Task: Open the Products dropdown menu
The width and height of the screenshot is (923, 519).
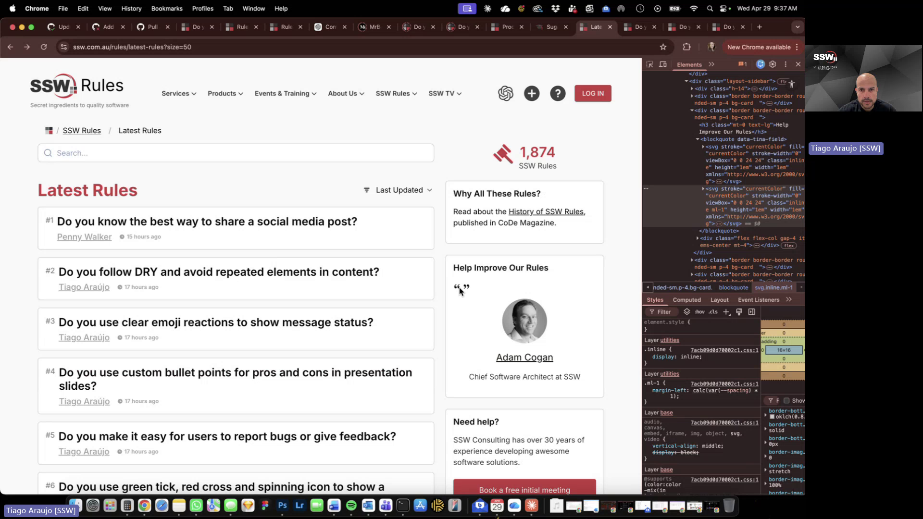Action: tap(225, 93)
